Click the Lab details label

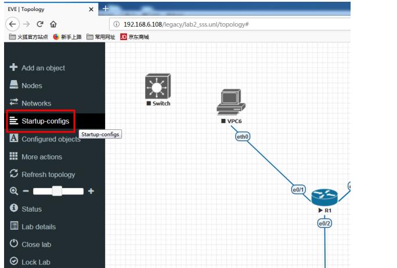[x=39, y=227]
